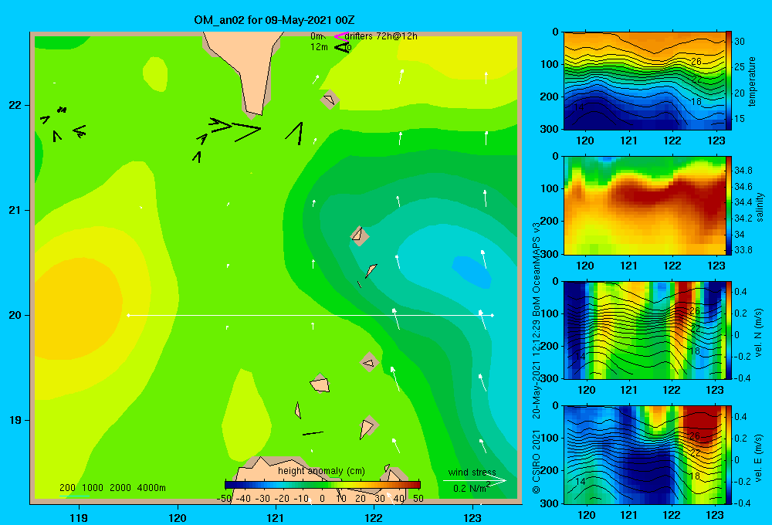Click the '33.8' tick on salinity scale
772x525 pixels.
coord(743,249)
